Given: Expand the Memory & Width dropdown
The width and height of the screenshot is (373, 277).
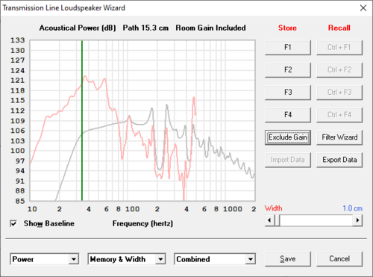Looking at the screenshot, I should point(160,259).
